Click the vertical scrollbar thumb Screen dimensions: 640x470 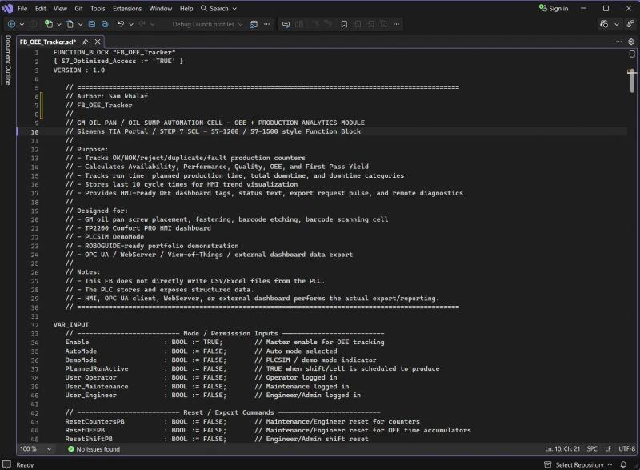pos(632,80)
